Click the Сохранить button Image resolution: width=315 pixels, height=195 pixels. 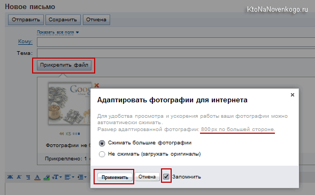point(63,20)
